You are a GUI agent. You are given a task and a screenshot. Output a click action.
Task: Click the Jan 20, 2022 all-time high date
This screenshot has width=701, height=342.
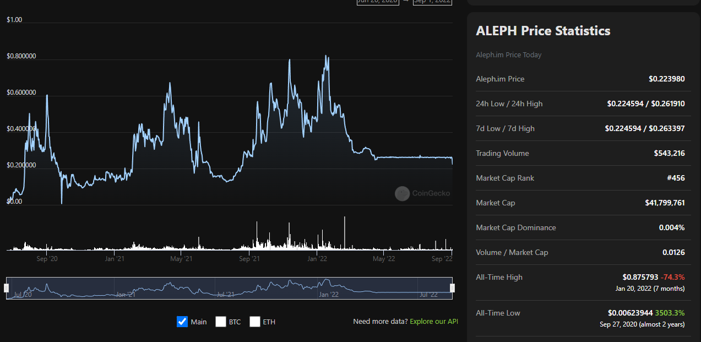point(650,289)
